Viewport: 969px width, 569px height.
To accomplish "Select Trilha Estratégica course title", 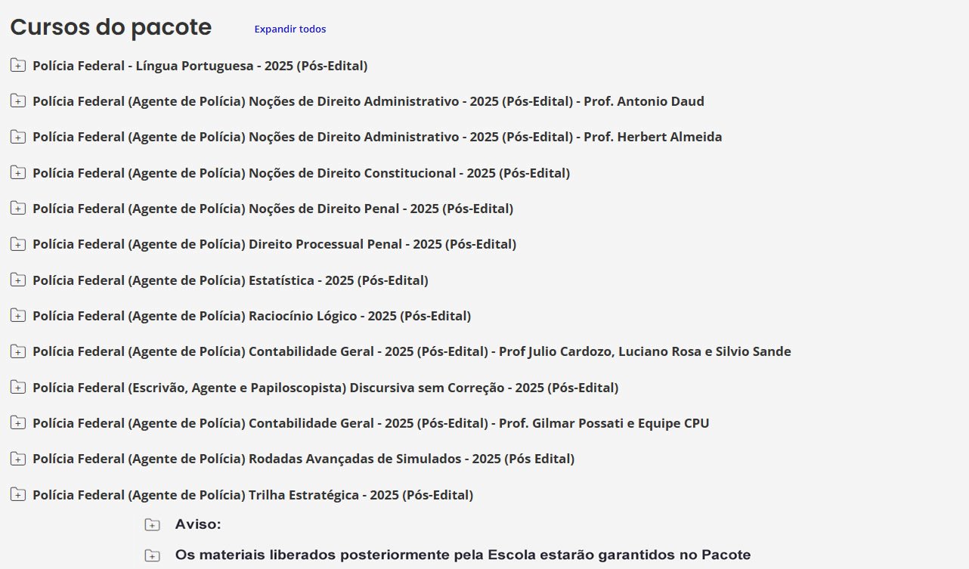I will click(252, 495).
